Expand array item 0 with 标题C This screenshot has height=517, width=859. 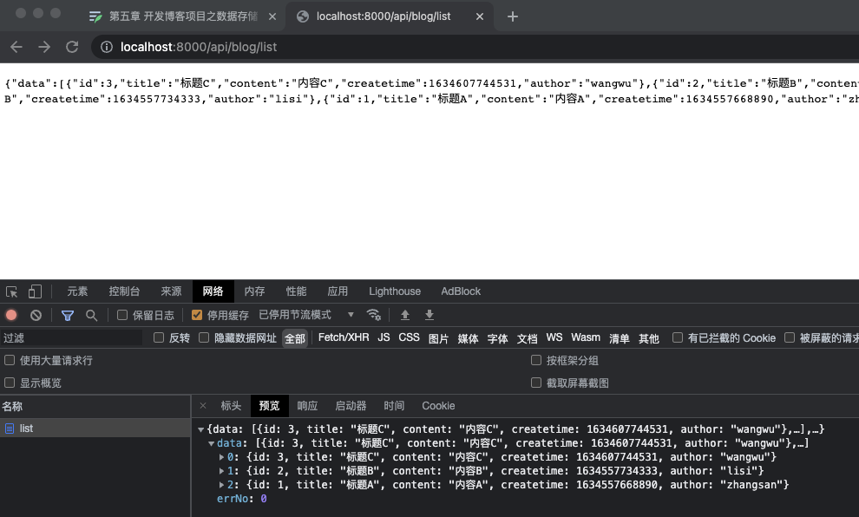221,457
